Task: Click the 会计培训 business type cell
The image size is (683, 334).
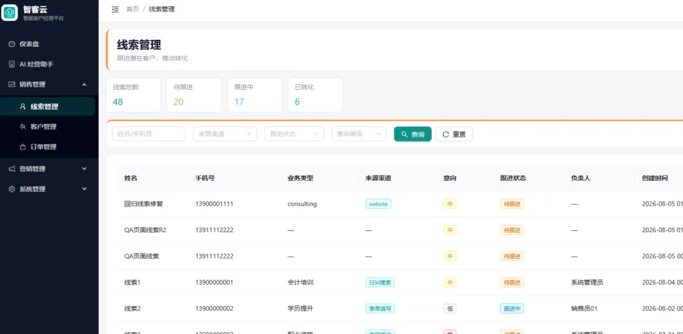Action: click(x=300, y=282)
